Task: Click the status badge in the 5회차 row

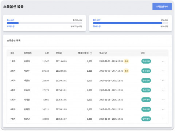Action: pyautogui.click(x=146, y=100)
